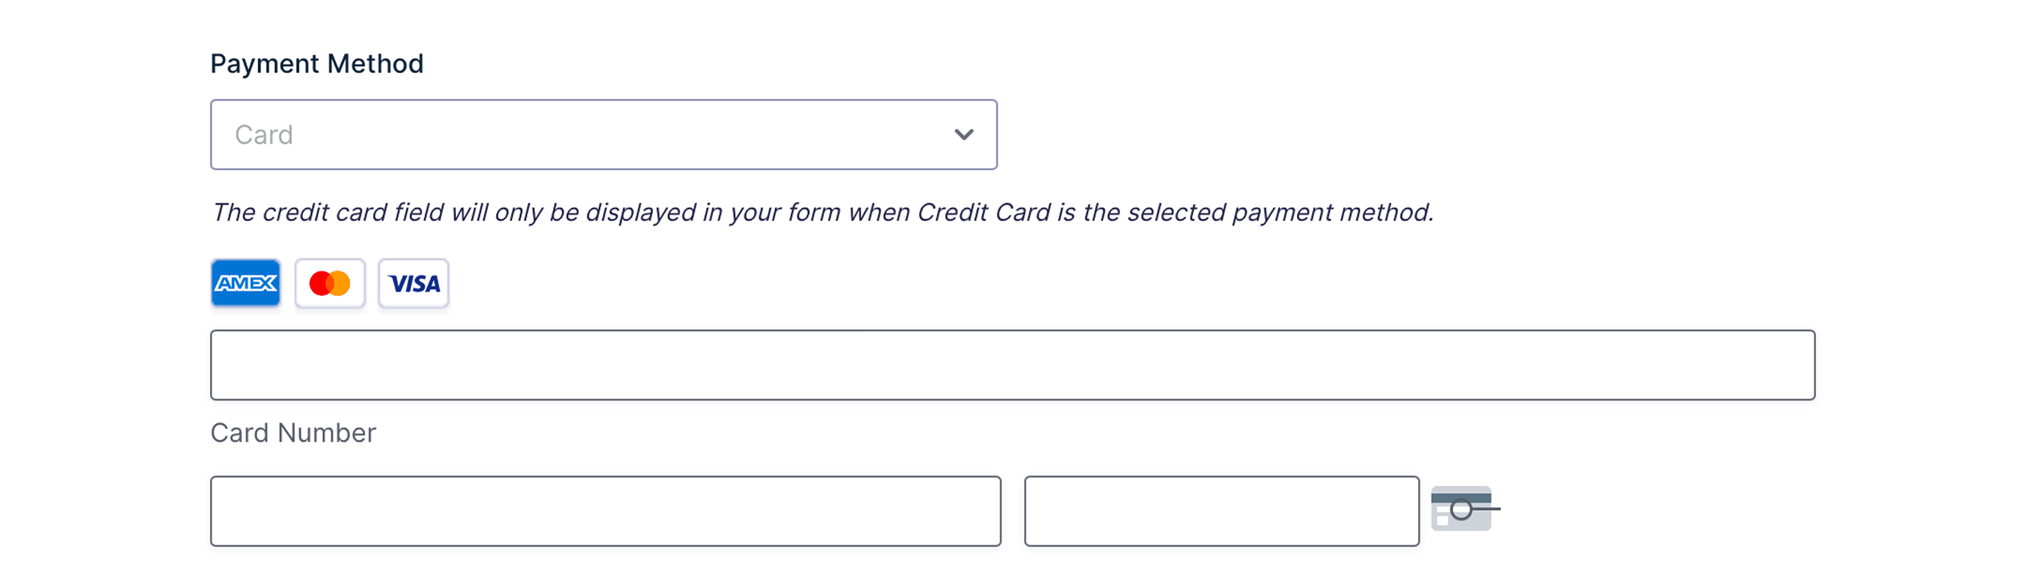2026x567 pixels.
Task: Click the blue VISA lettering
Action: [x=414, y=283]
